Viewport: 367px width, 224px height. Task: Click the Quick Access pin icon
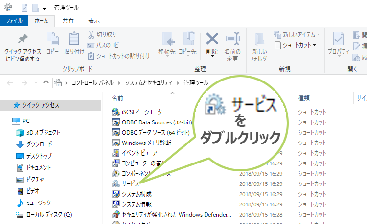[x=23, y=40]
